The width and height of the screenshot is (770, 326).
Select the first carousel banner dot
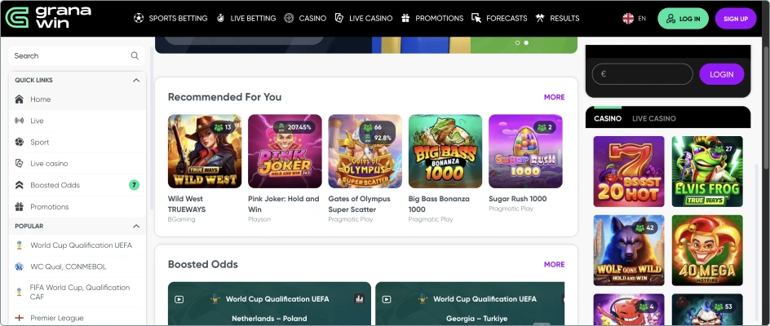[x=516, y=42]
